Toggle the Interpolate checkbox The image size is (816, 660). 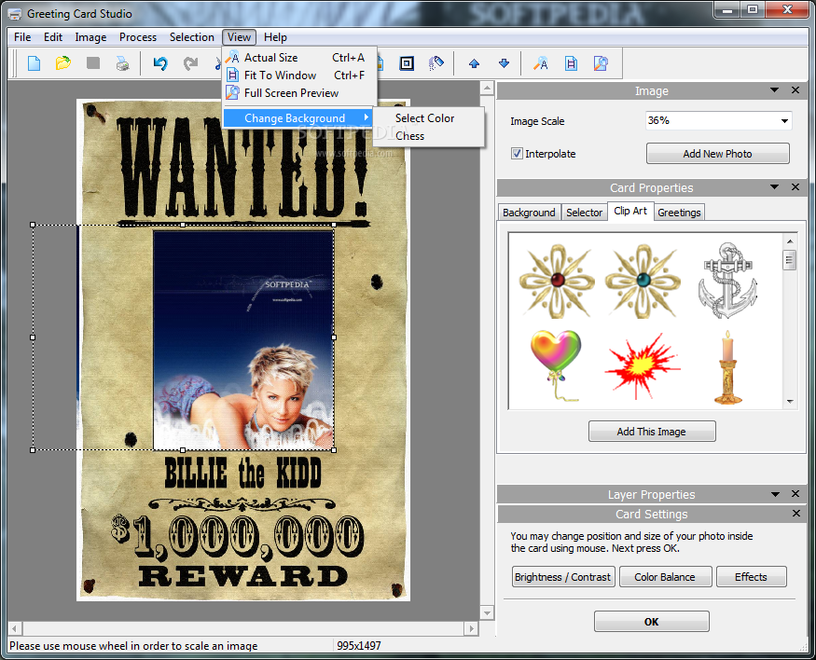click(517, 154)
